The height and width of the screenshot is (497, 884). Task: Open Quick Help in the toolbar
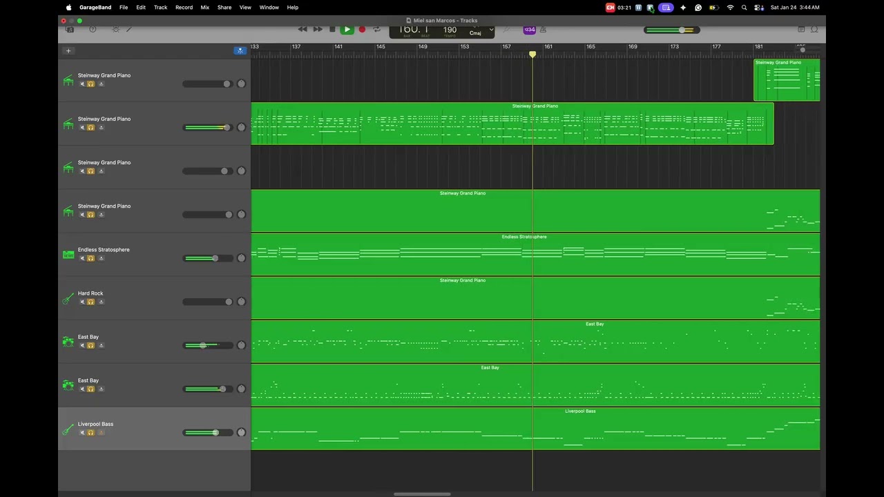(93, 30)
